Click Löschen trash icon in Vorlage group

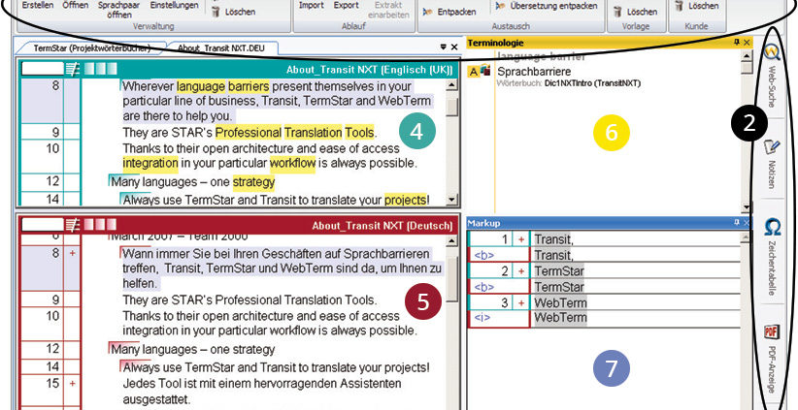(x=618, y=12)
